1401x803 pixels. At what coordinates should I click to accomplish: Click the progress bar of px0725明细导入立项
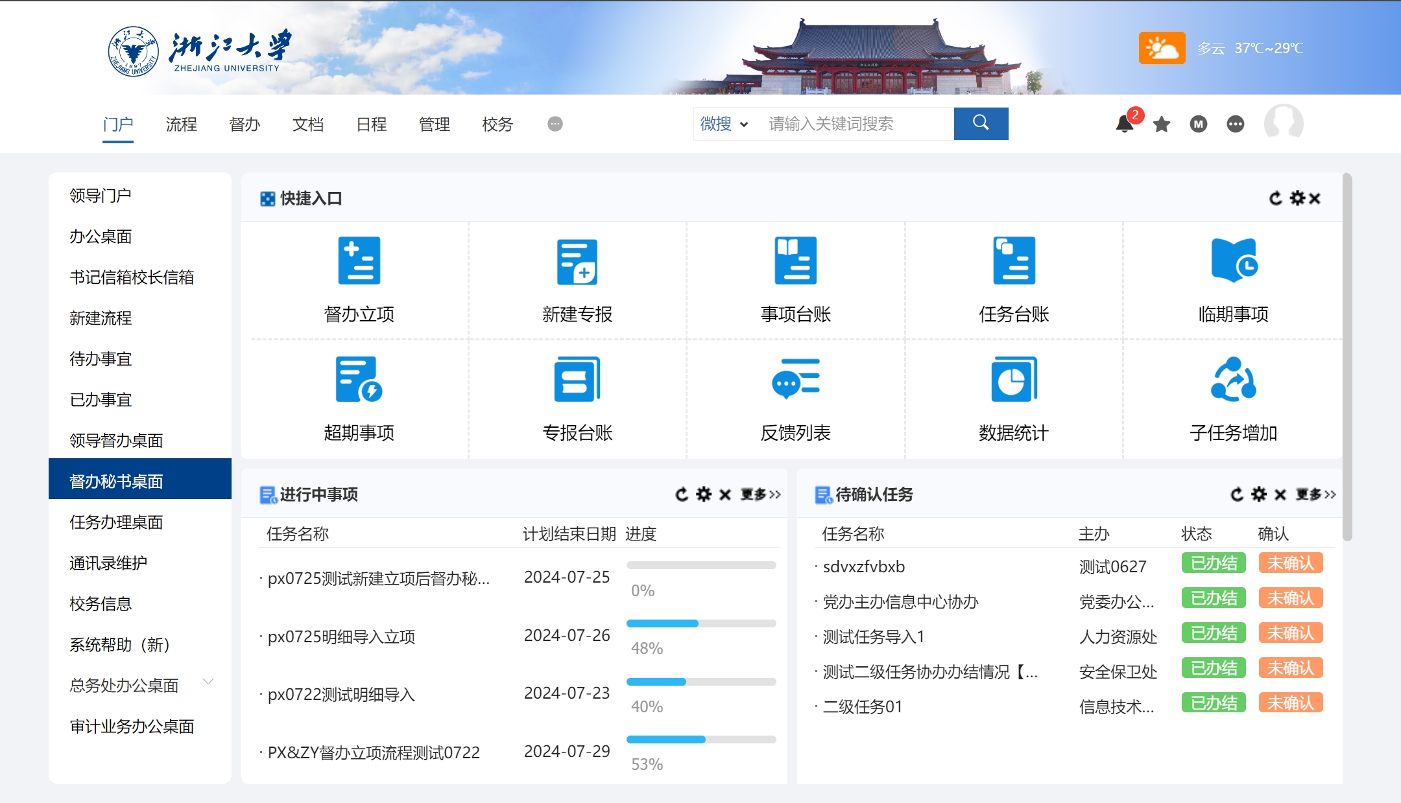click(700, 623)
